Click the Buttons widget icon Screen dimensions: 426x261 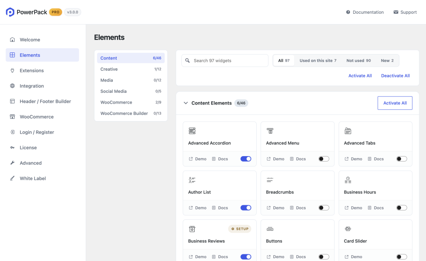click(270, 229)
